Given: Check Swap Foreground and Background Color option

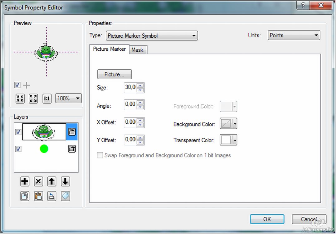Looking at the screenshot, I should pos(100,155).
